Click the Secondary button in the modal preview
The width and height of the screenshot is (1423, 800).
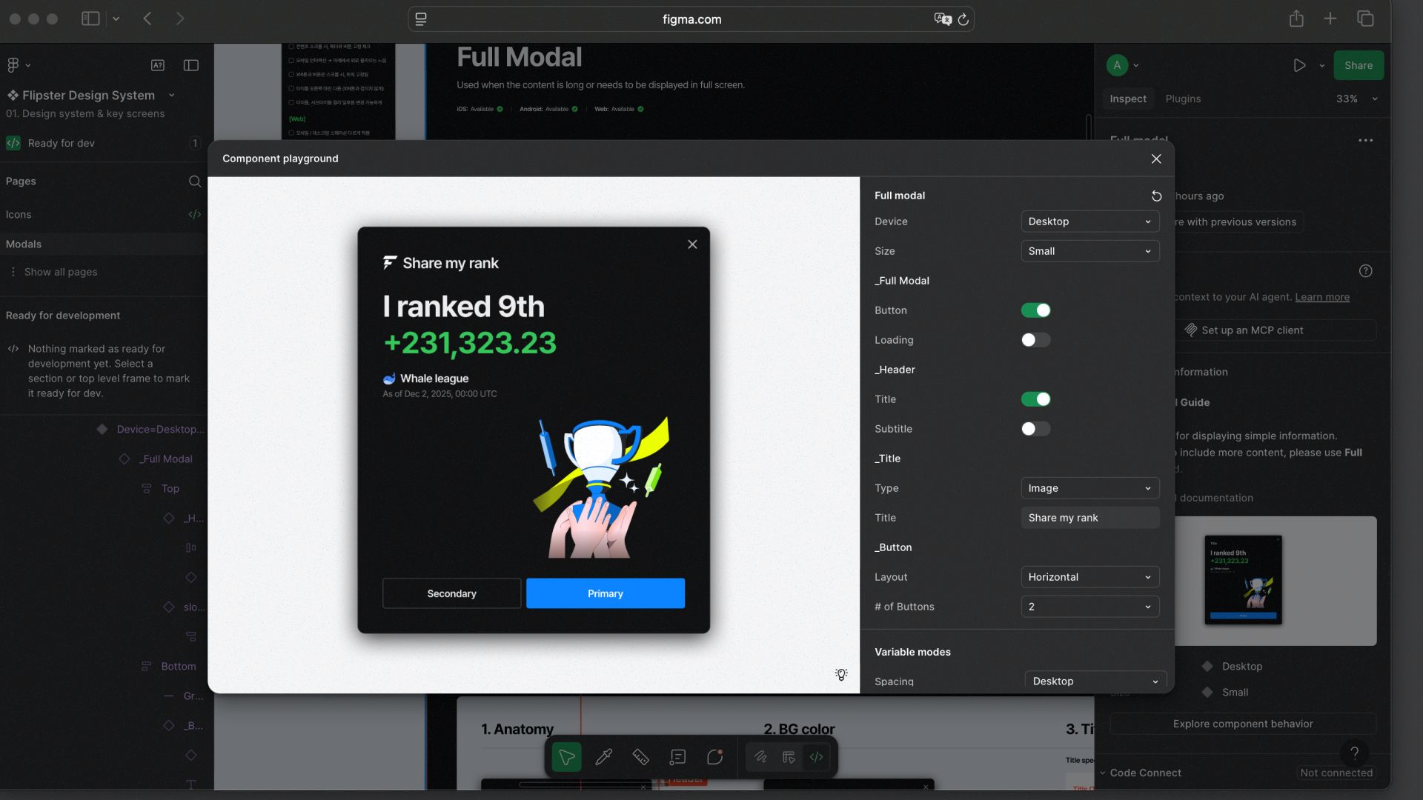coord(451,593)
